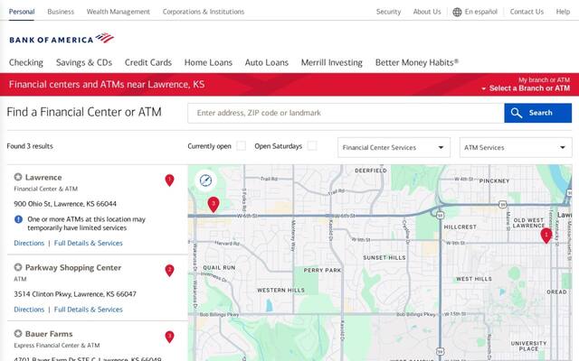Screen dimensions: 579x361
Task: Click the Bank of America flag logo
Action: tap(105, 38)
